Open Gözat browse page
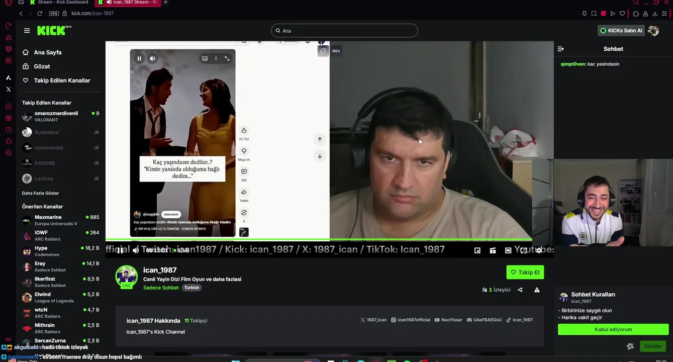This screenshot has height=362, width=673. click(36, 66)
